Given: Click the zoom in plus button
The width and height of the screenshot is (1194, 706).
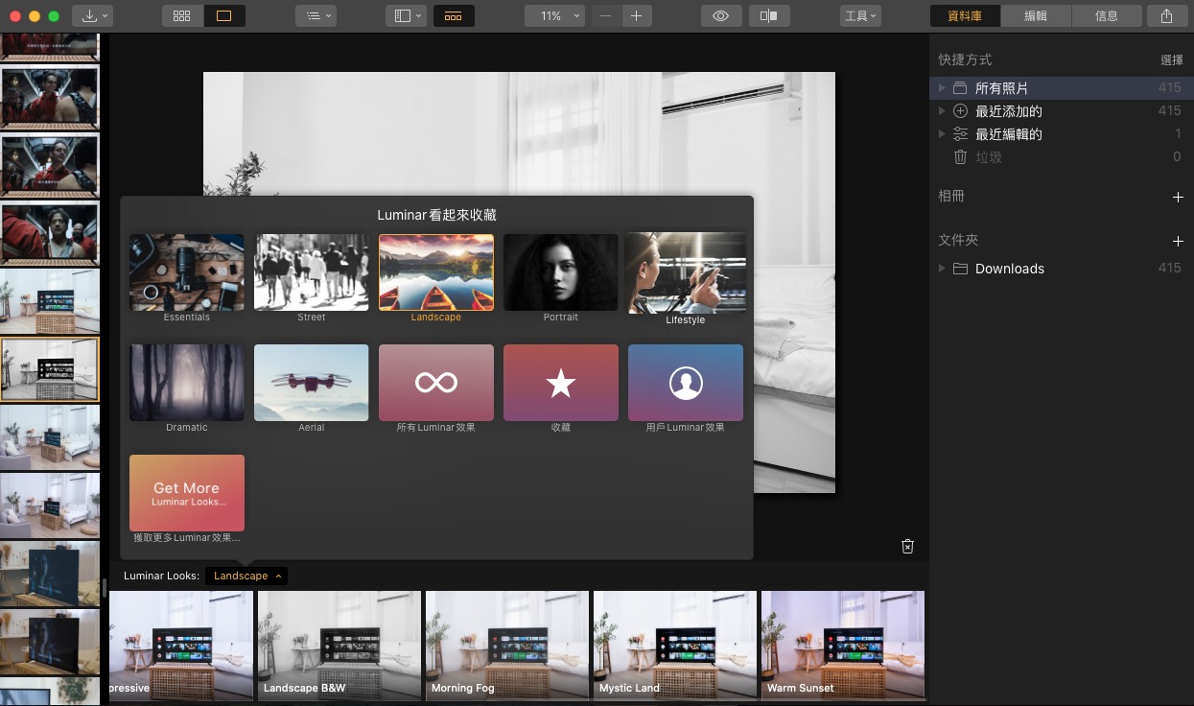Looking at the screenshot, I should (636, 16).
